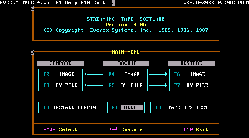Click F1=Help in the top status line
Viewport: 249px width, 138px height.
pyautogui.click(x=66, y=2)
